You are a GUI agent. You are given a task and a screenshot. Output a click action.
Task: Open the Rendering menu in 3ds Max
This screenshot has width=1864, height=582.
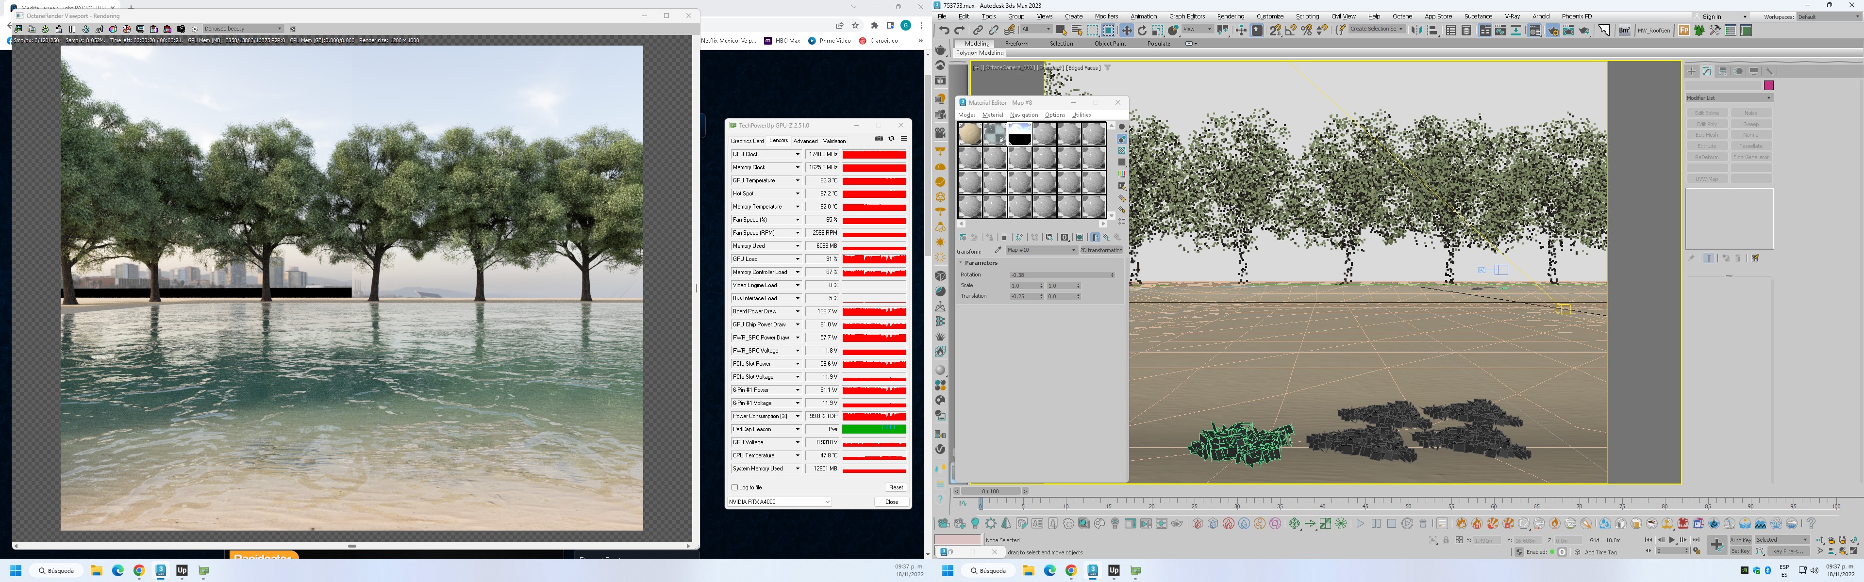pos(1230,16)
